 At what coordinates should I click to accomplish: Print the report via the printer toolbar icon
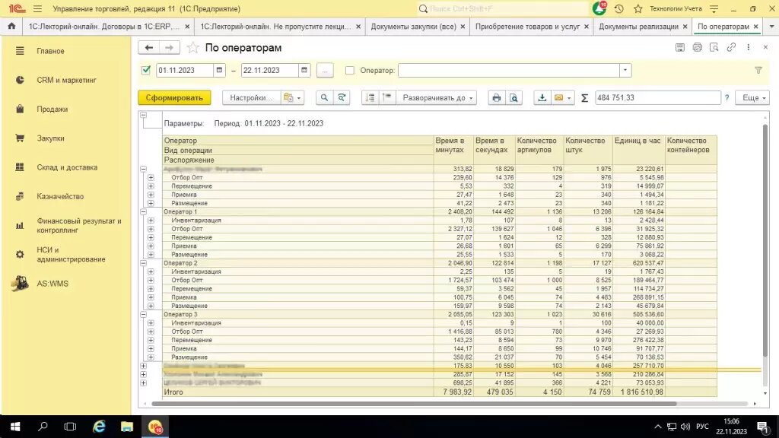tap(496, 98)
